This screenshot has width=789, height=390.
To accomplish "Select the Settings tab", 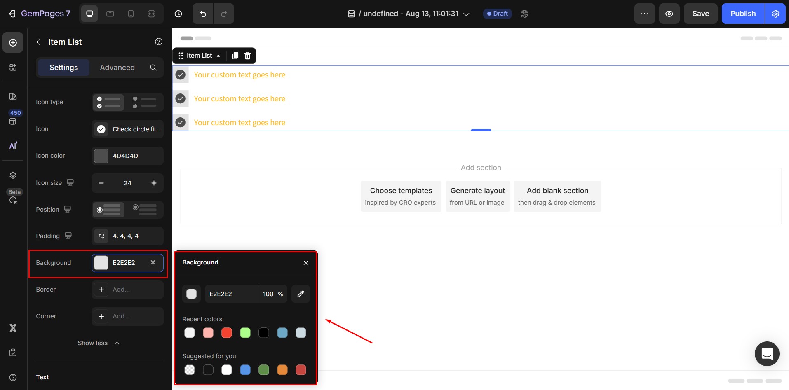I will pyautogui.click(x=63, y=68).
